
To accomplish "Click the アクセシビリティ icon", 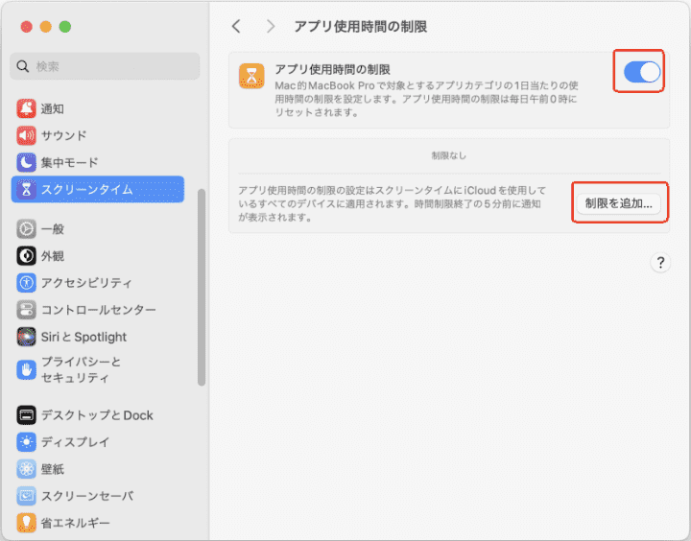I will (x=27, y=283).
